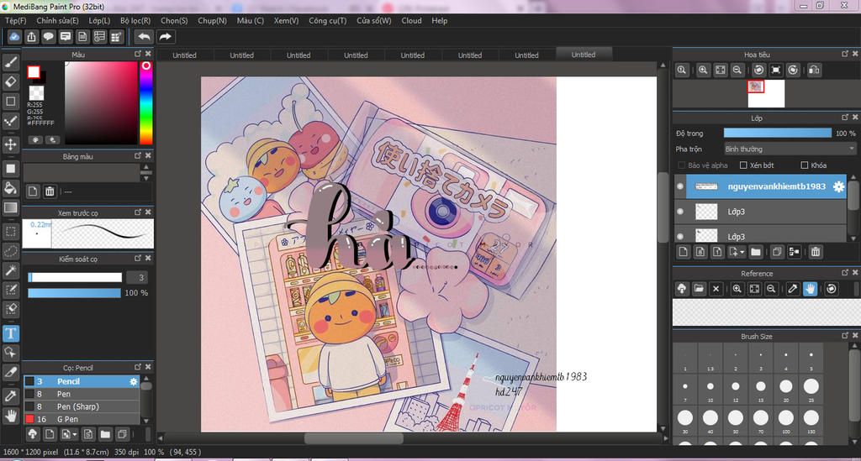Undock the Reference panel
The width and height of the screenshot is (861, 461).
[845, 272]
